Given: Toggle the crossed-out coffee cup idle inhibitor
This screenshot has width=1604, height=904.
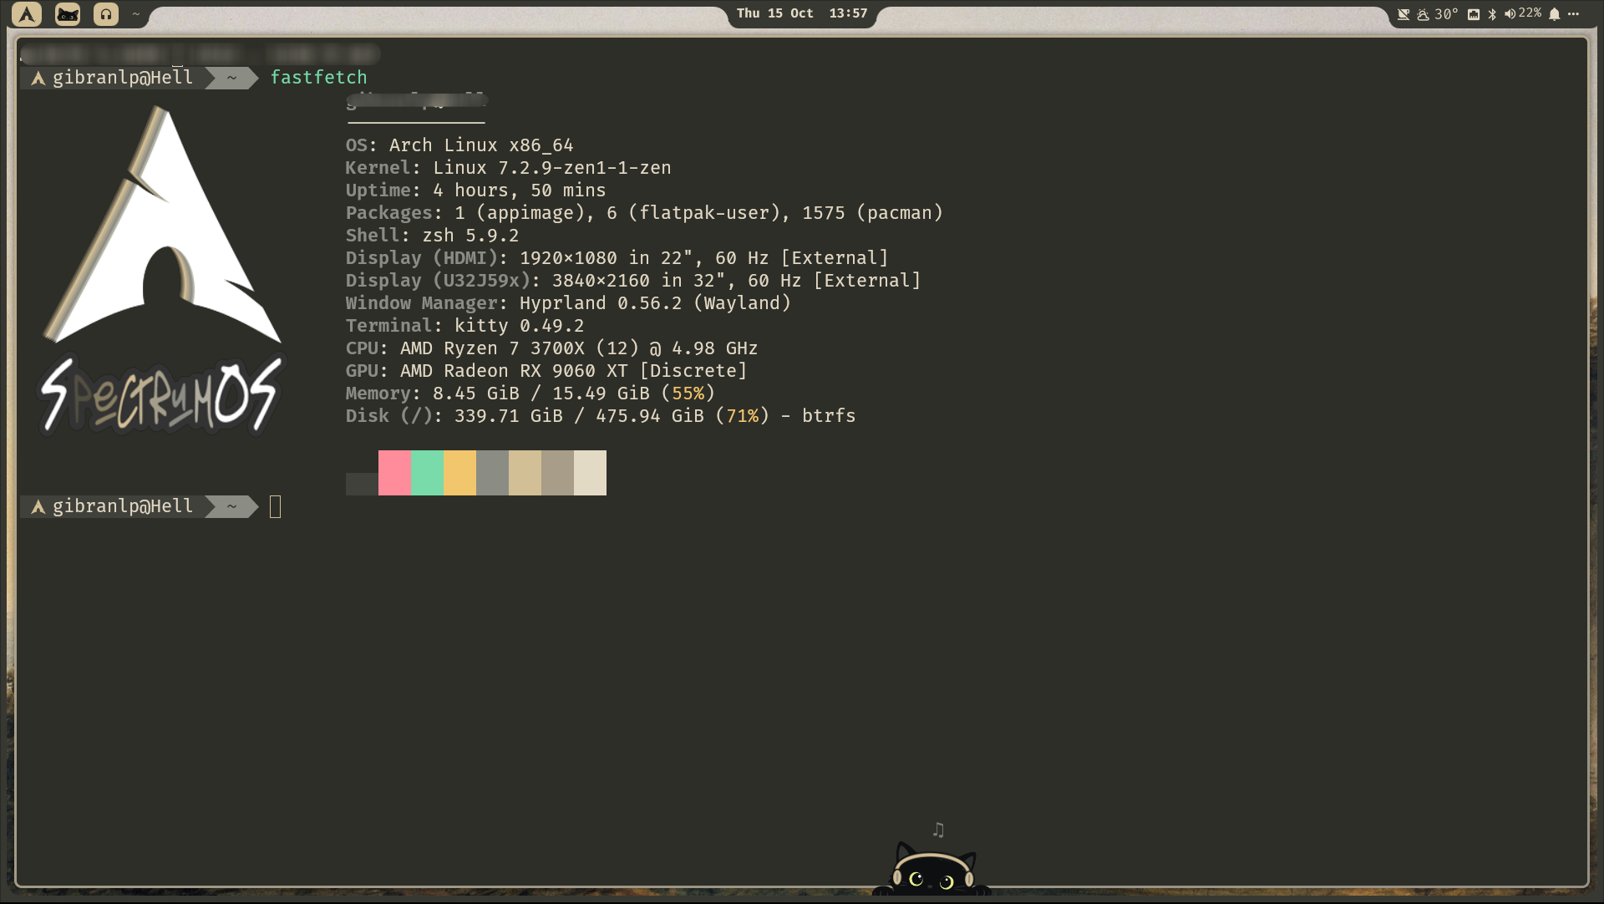Looking at the screenshot, I should (1403, 14).
